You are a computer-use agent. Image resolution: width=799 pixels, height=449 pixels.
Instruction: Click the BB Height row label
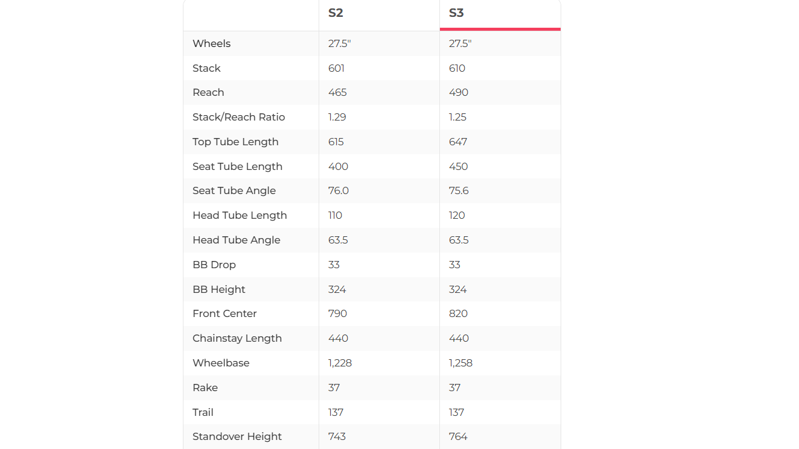tap(218, 289)
